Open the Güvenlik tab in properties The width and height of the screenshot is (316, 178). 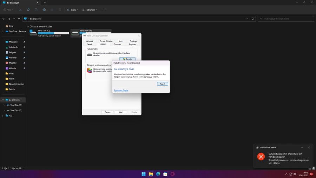click(x=90, y=41)
